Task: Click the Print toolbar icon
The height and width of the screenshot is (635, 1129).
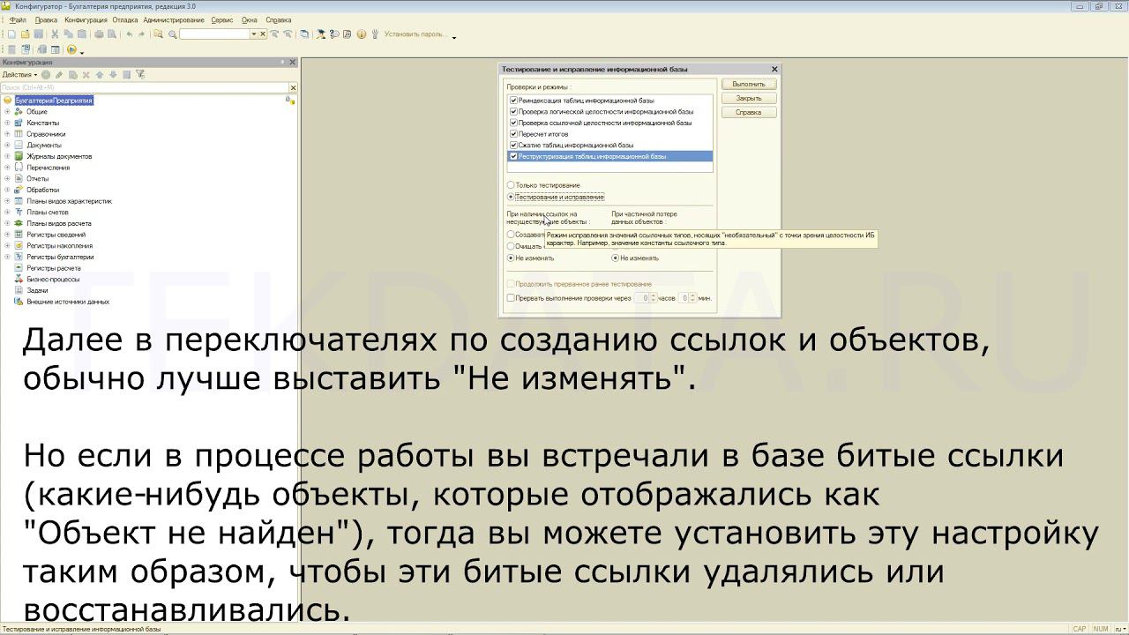Action: coord(99,34)
